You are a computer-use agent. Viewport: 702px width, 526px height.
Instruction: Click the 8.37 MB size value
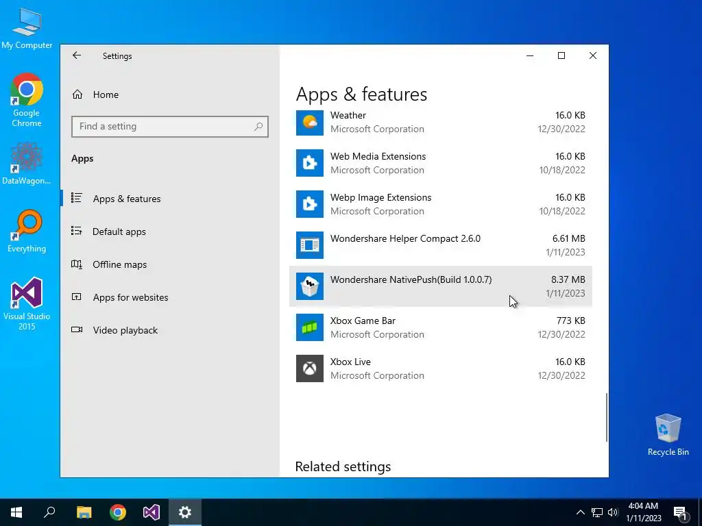click(568, 279)
